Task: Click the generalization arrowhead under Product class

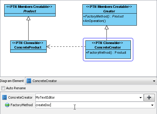Action: (28, 18)
